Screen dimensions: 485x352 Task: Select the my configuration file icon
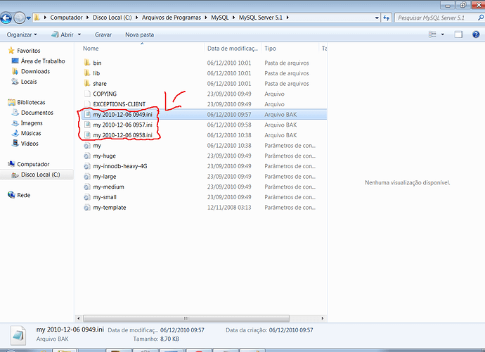point(87,145)
